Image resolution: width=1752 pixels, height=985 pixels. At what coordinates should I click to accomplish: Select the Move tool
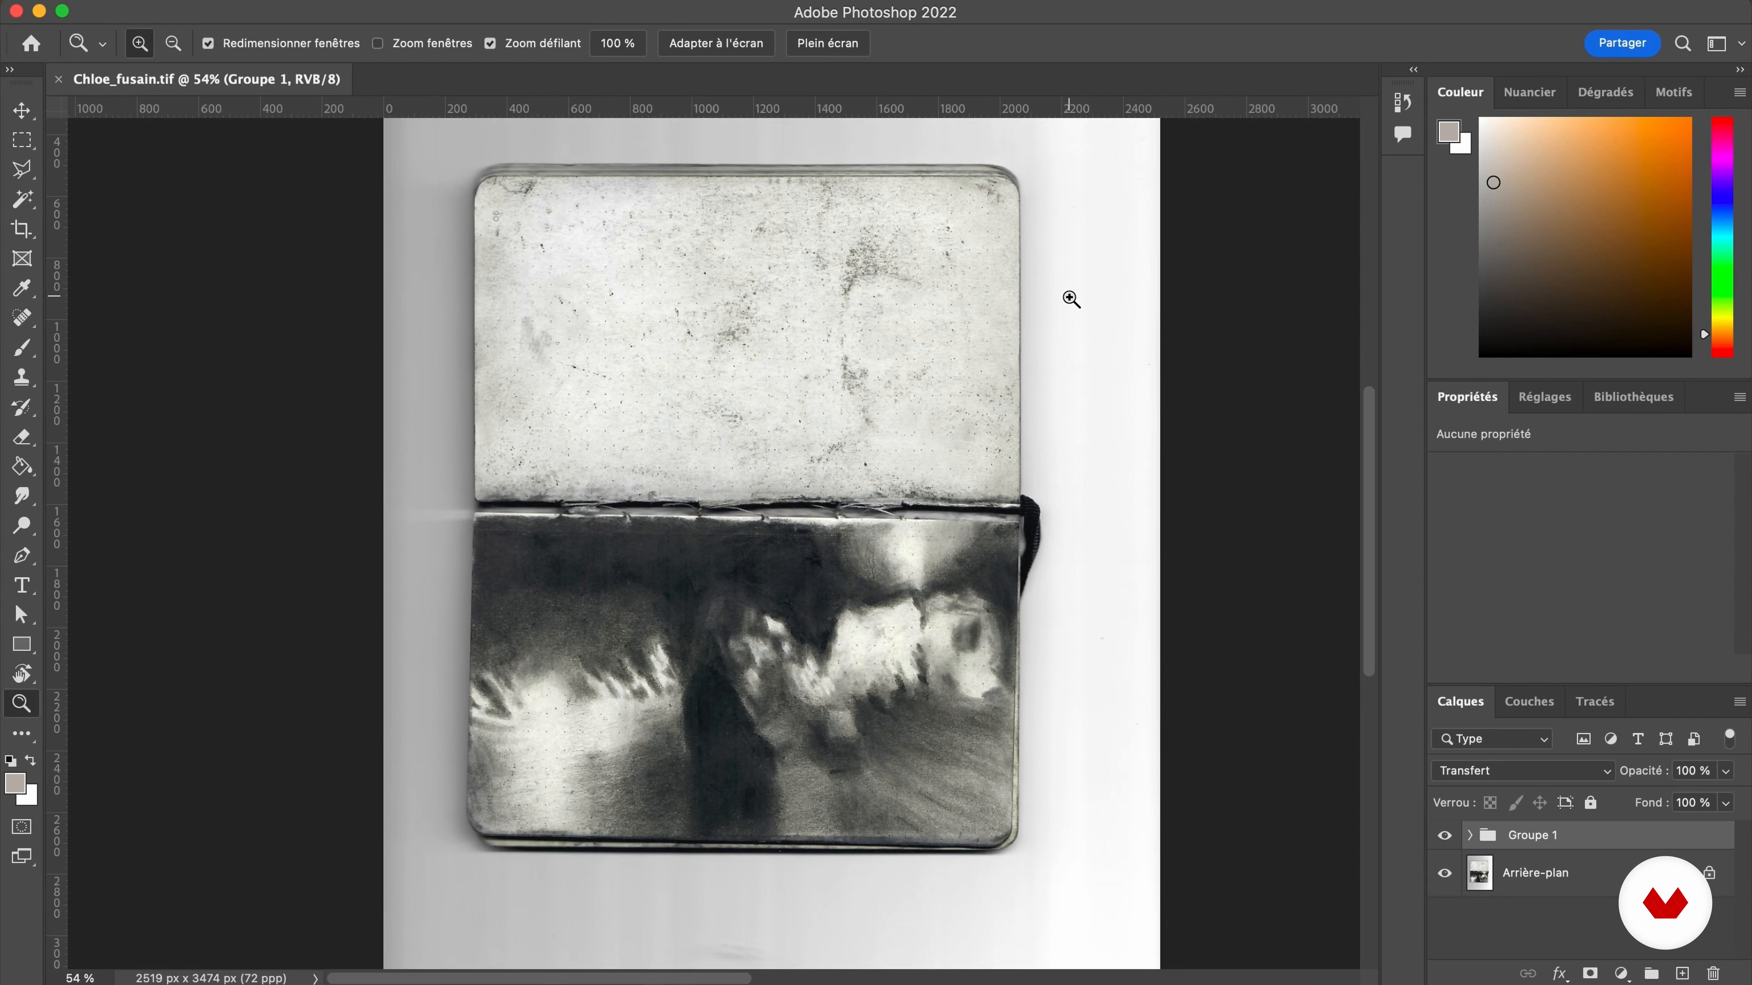pyautogui.click(x=22, y=111)
